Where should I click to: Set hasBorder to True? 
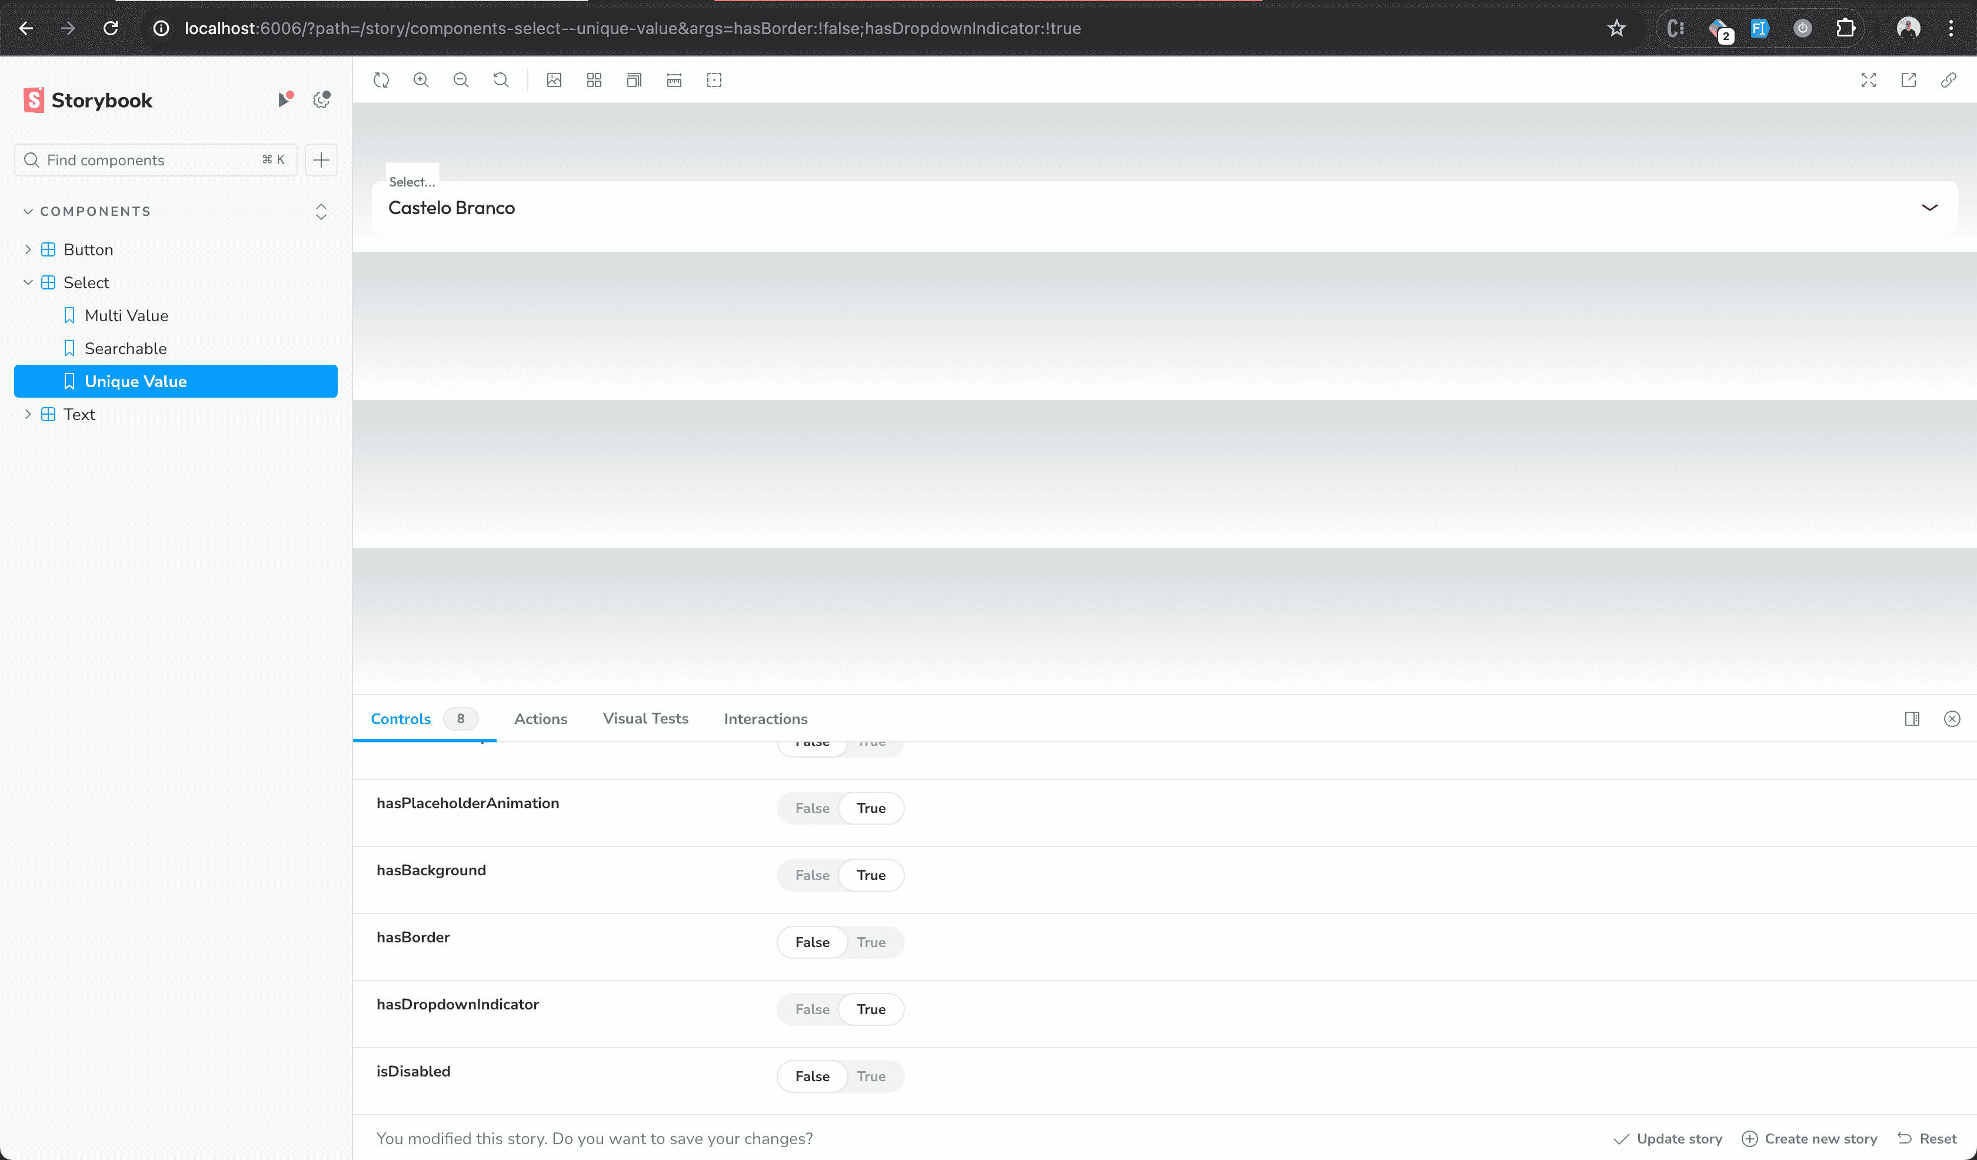coord(871,942)
